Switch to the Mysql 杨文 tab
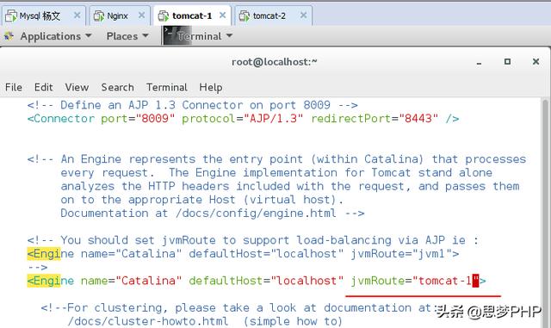Image resolution: width=551 pixels, height=328 pixels. tap(43, 15)
